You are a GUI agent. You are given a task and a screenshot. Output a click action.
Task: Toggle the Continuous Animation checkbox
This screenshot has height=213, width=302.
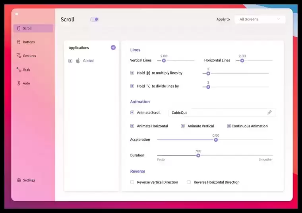229,126
